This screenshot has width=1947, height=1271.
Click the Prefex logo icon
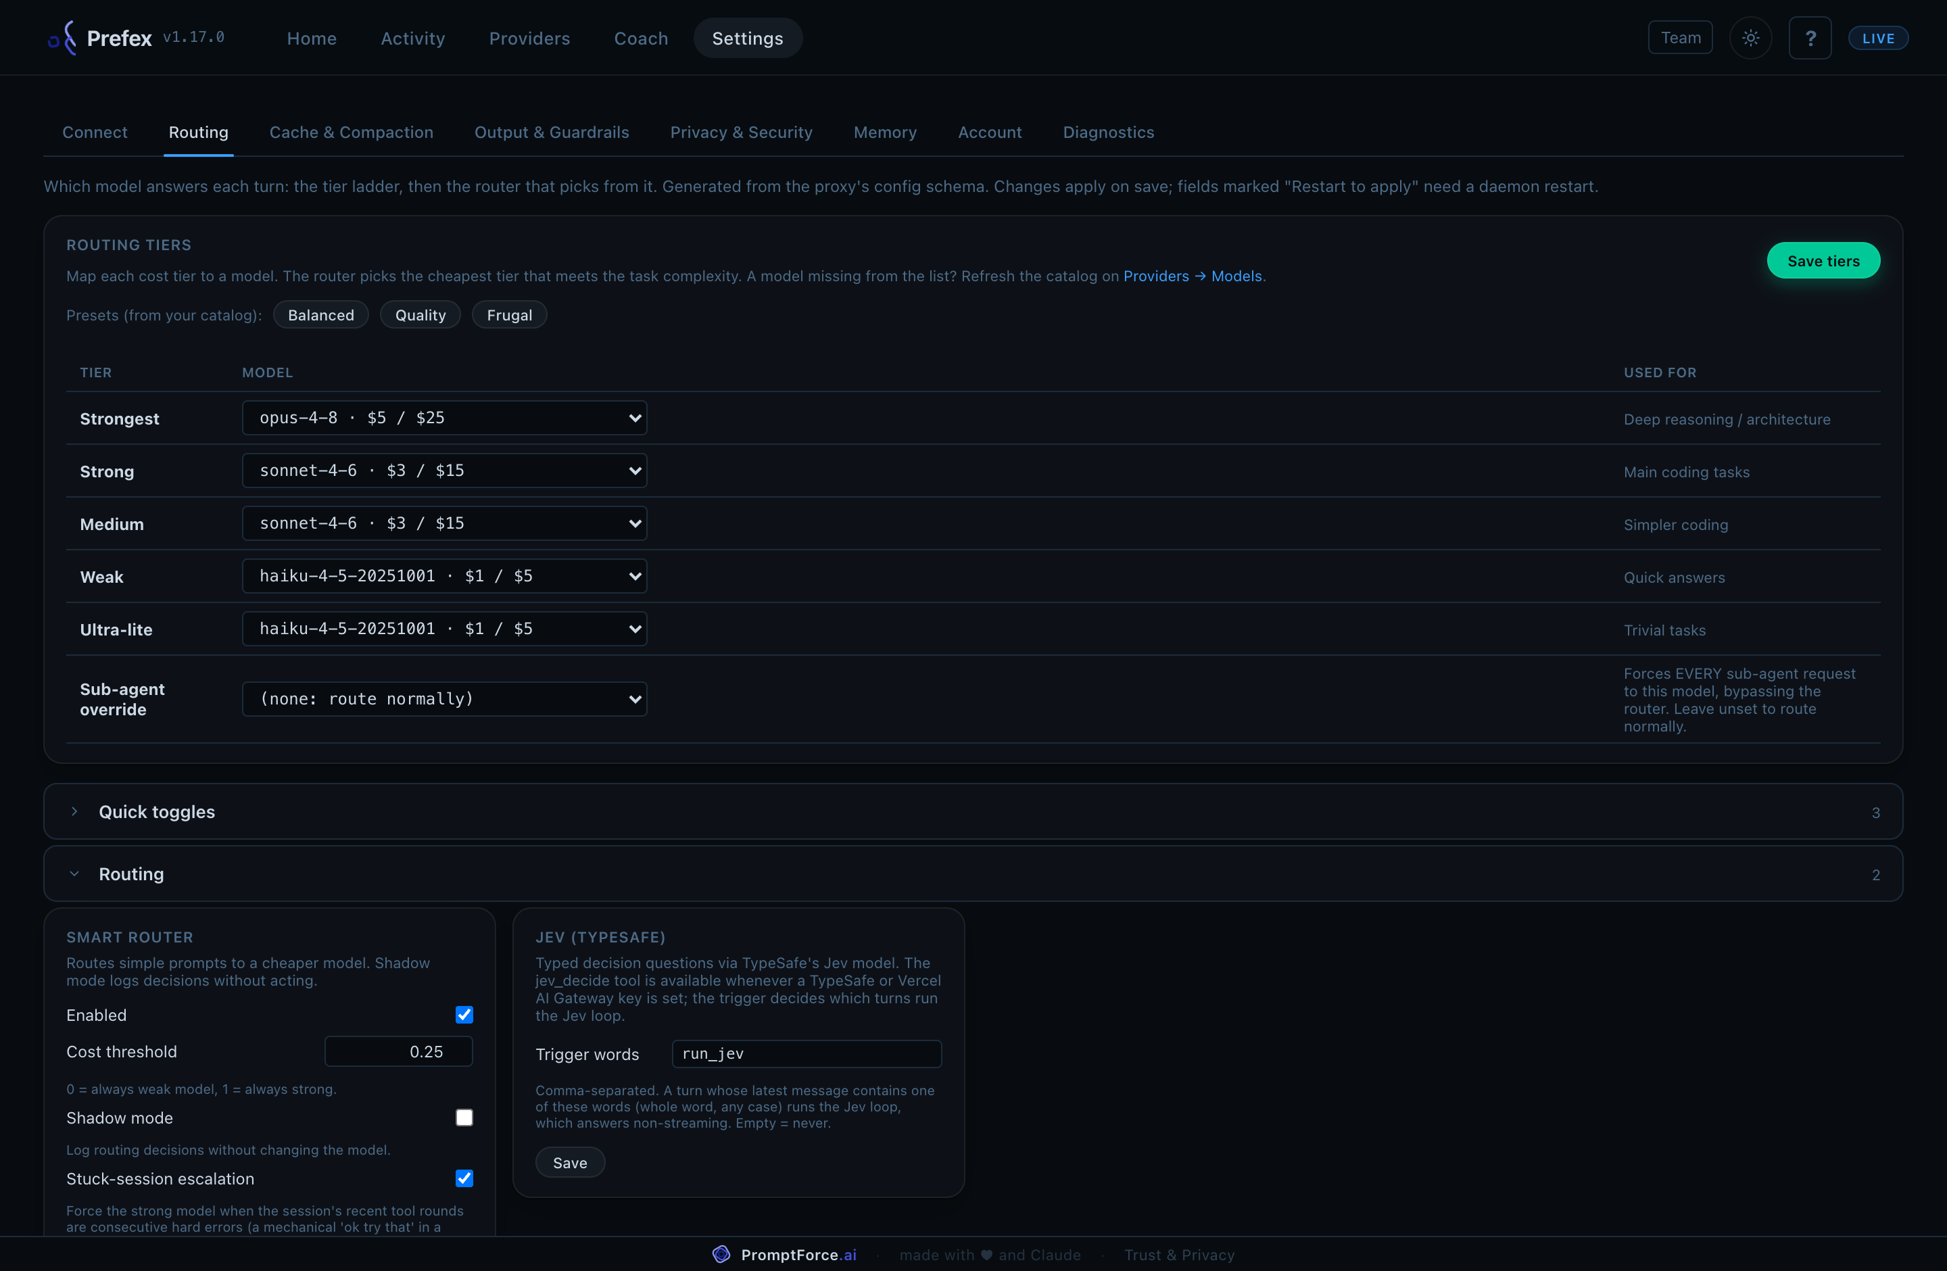pos(62,38)
